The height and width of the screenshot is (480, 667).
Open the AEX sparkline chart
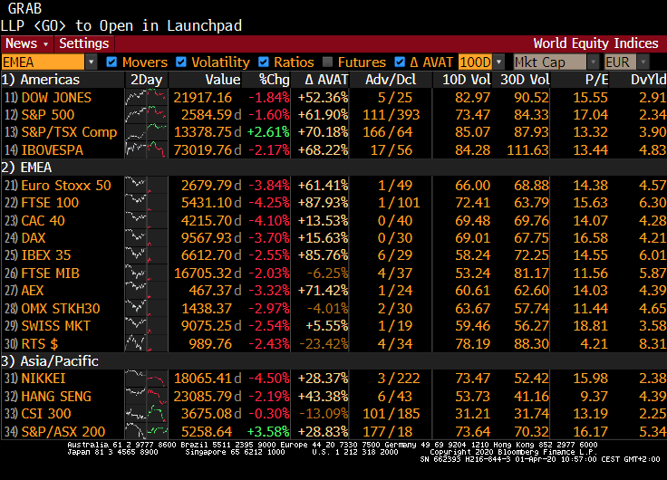pos(146,291)
